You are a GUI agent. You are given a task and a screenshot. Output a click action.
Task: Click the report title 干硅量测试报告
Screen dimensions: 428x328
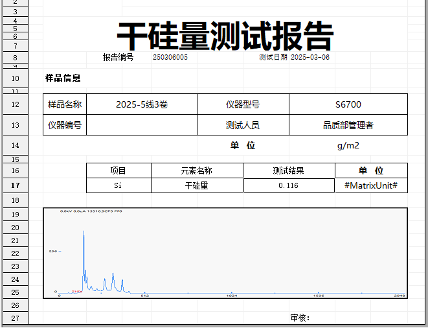point(225,36)
